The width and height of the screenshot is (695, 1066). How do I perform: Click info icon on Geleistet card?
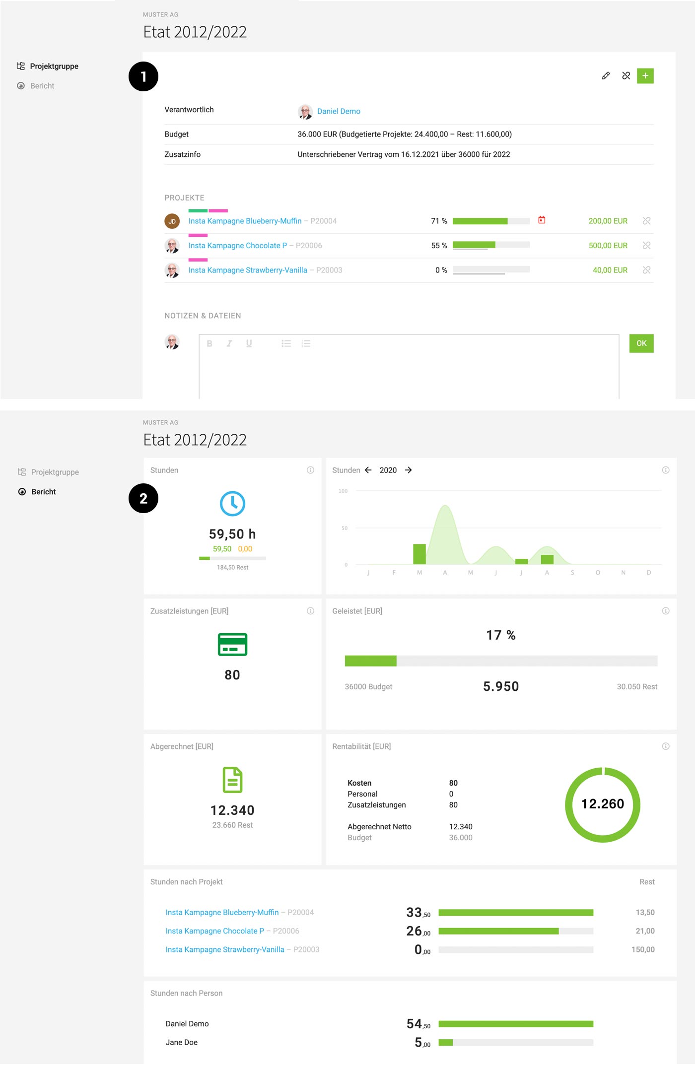coord(666,611)
